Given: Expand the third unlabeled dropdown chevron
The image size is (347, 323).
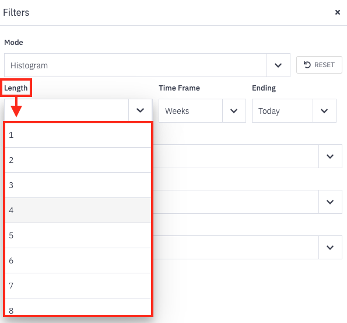Looking at the screenshot, I should point(330,248).
